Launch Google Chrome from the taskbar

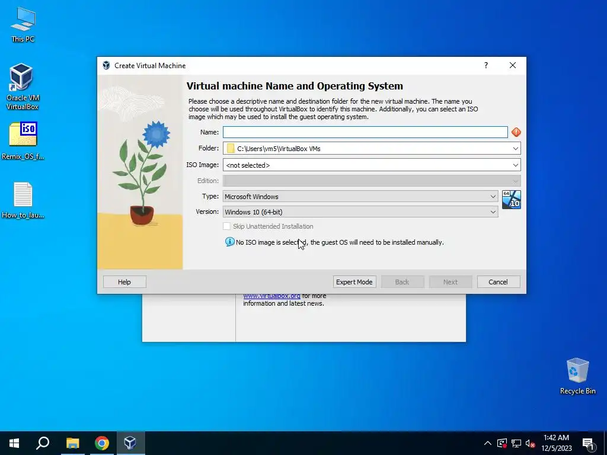(102, 443)
